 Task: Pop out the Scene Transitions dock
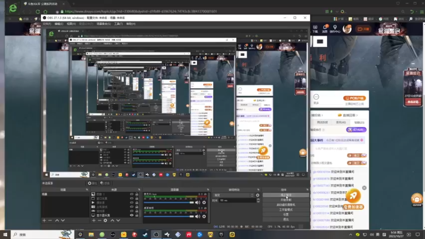pyautogui.click(x=258, y=190)
